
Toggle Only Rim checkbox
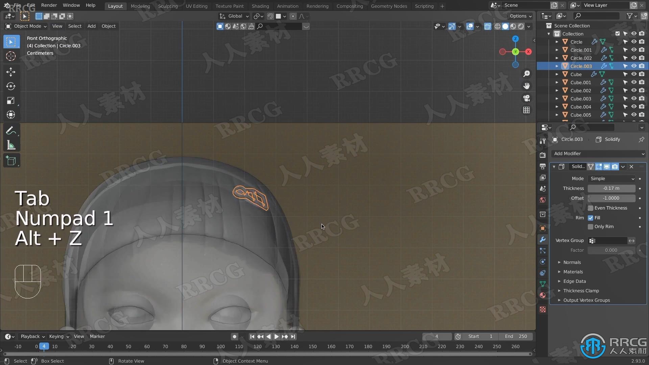point(591,226)
